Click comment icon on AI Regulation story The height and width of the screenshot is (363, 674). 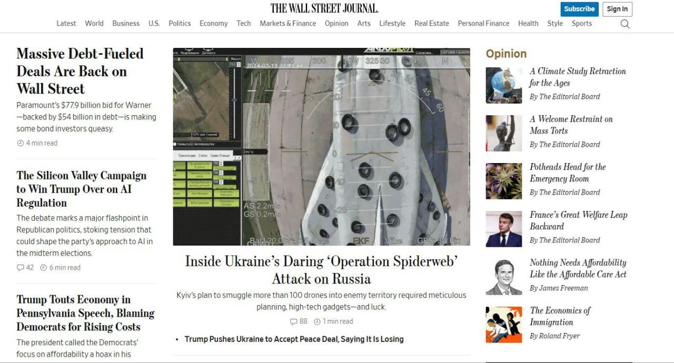pyautogui.click(x=21, y=268)
